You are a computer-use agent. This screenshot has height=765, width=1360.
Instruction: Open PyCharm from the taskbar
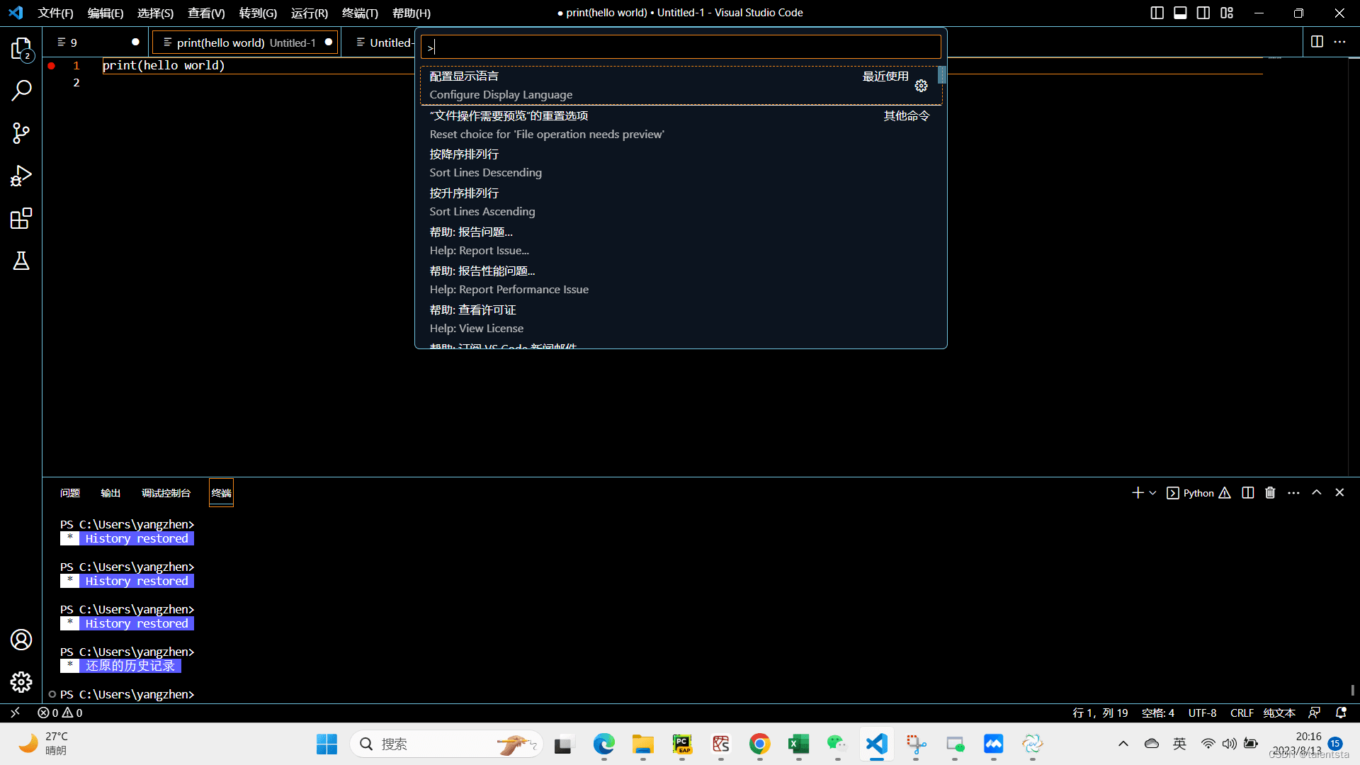coord(681,744)
